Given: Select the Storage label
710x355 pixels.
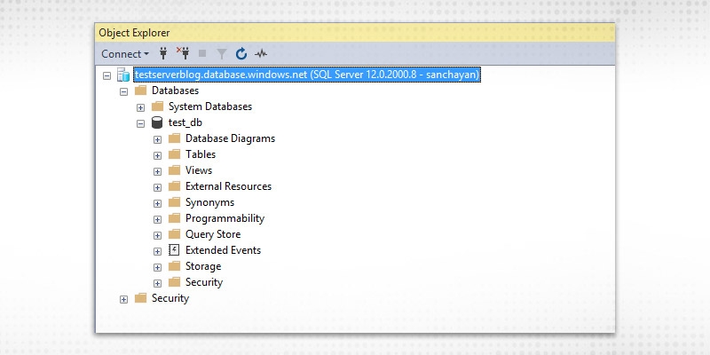Looking at the screenshot, I should [x=203, y=266].
